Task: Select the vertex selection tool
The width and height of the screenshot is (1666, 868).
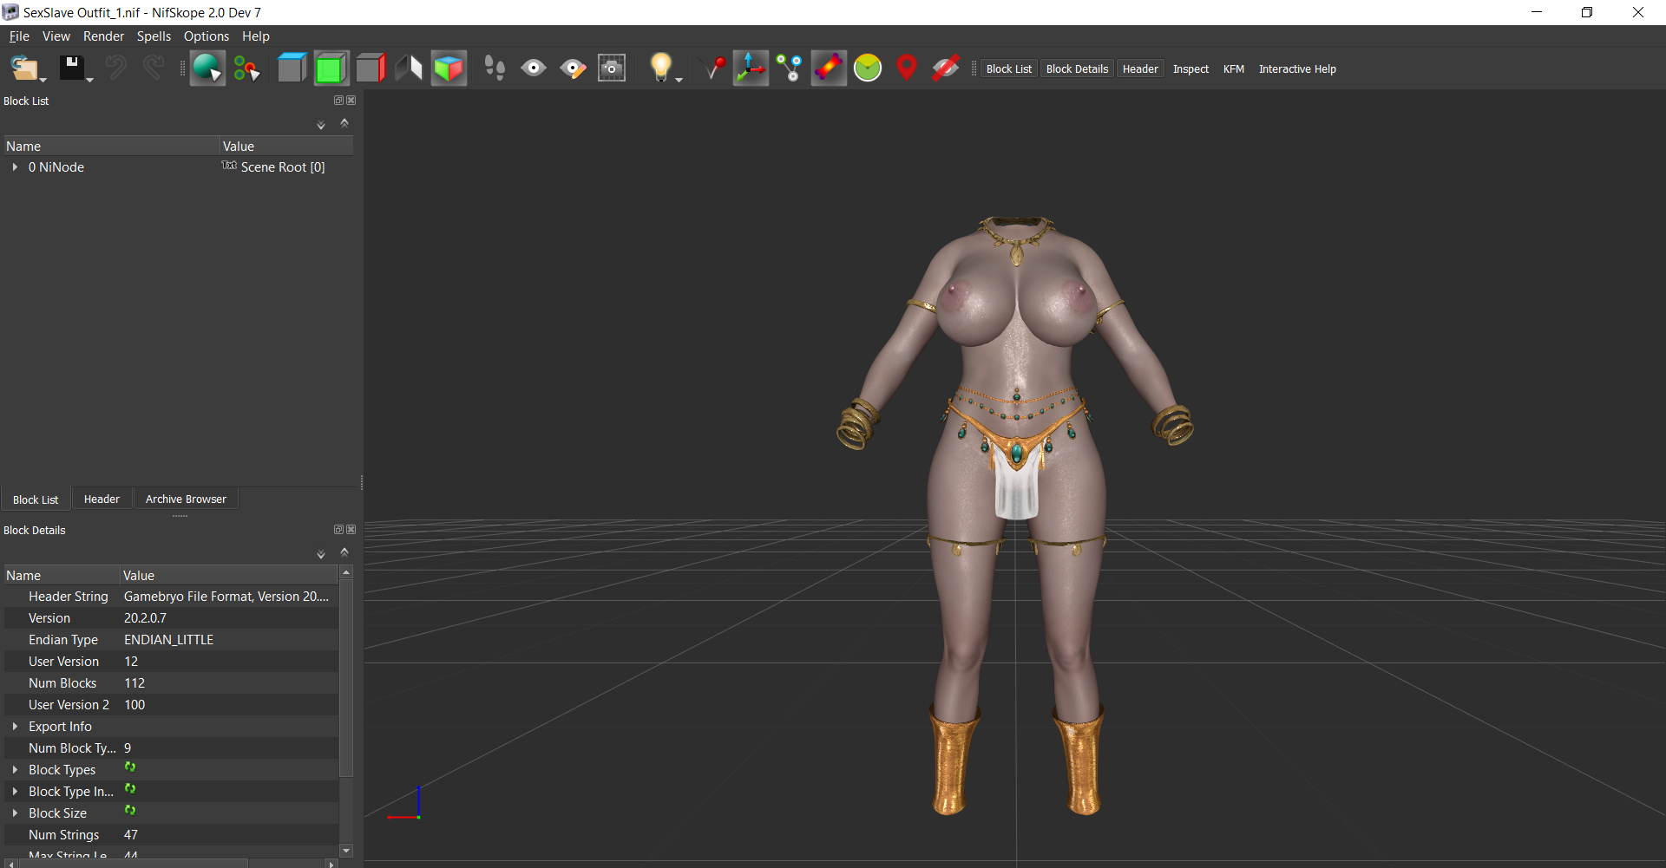Action: pyautogui.click(x=246, y=69)
